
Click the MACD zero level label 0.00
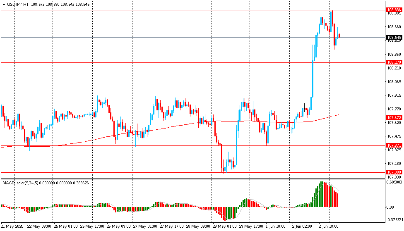[390, 207]
